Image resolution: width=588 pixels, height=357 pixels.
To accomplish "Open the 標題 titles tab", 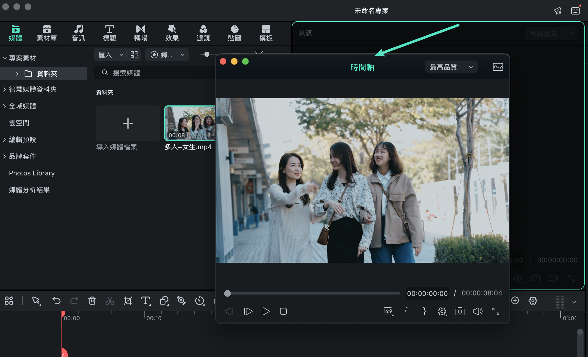I will (110, 33).
